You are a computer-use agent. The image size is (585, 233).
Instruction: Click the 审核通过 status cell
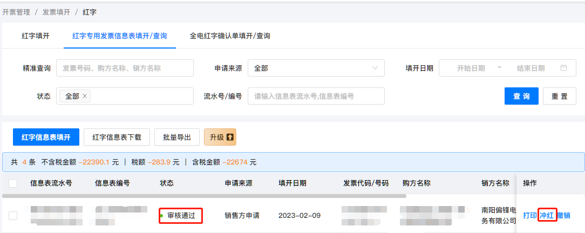(181, 216)
